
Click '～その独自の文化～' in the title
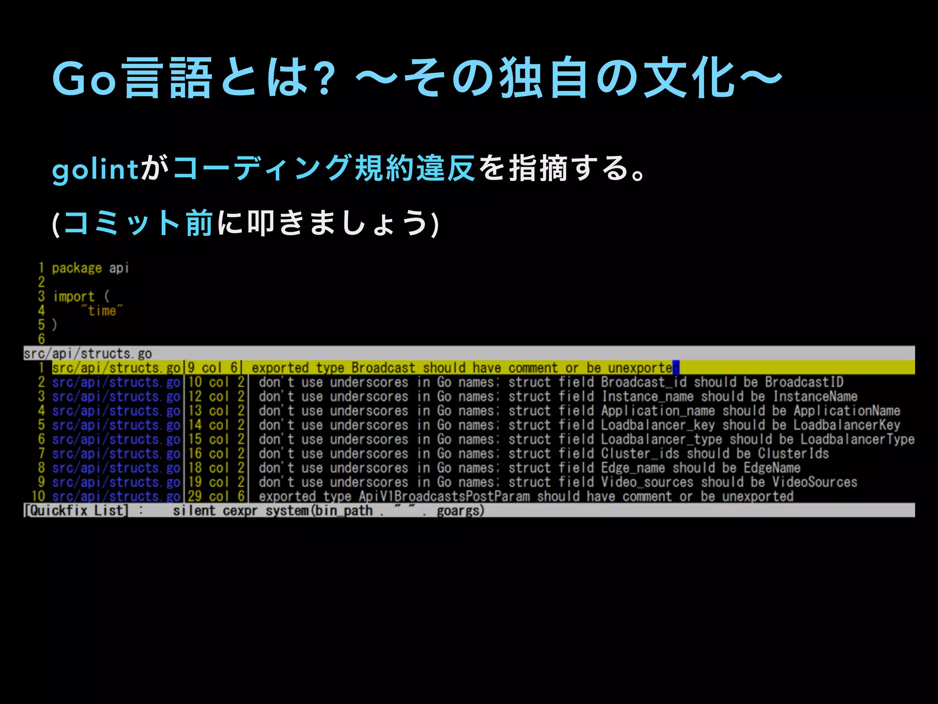click(568, 78)
